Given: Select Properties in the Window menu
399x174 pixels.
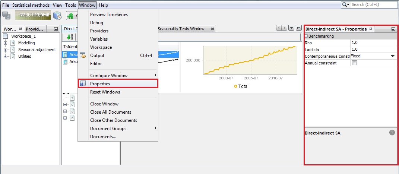Looking at the screenshot, I should coord(100,84).
